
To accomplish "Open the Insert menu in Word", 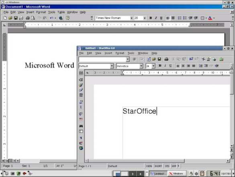I will [30, 12].
